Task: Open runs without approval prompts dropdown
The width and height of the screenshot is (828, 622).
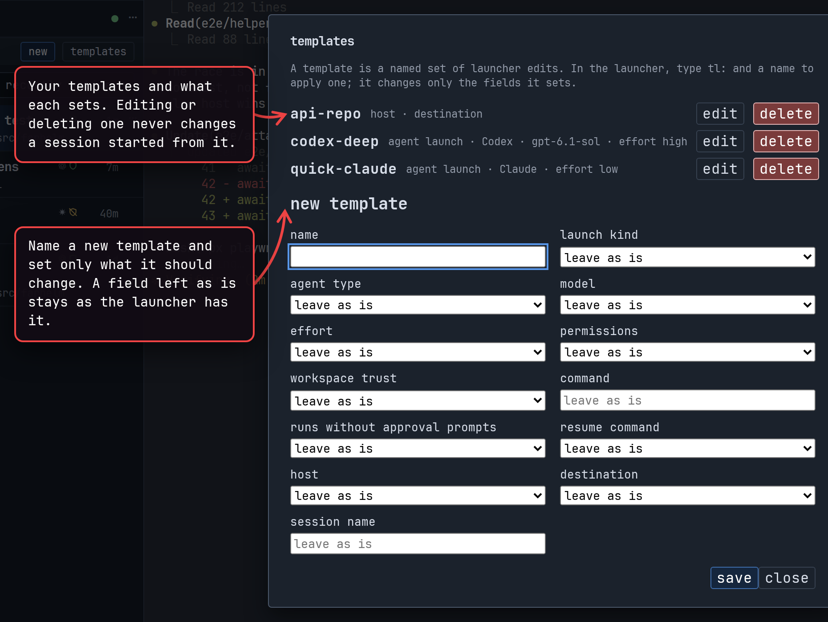Action: [418, 448]
